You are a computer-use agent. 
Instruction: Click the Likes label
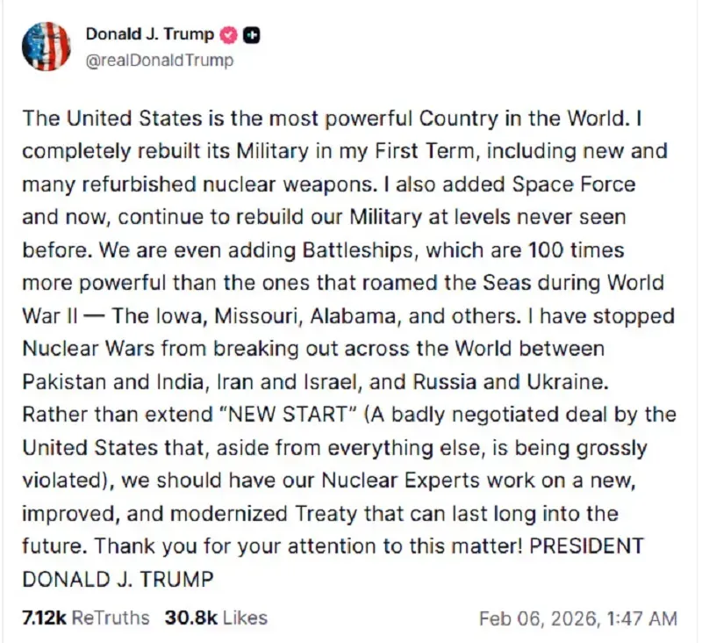click(x=245, y=618)
